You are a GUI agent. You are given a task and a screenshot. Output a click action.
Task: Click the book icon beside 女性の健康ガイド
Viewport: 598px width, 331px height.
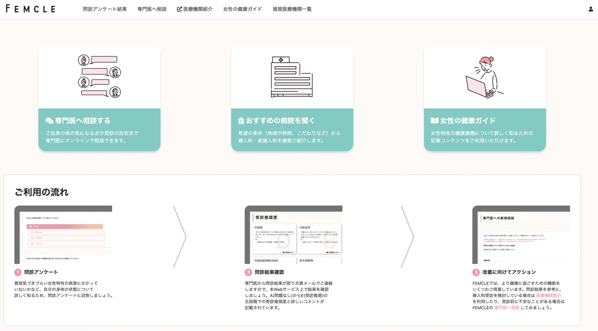pos(434,121)
